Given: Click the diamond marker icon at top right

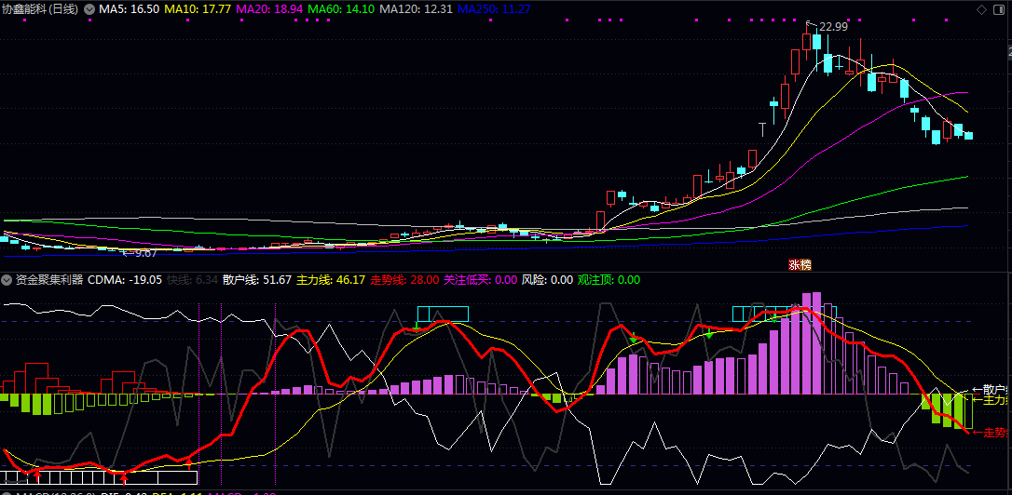Looking at the screenshot, I should coord(981,9).
